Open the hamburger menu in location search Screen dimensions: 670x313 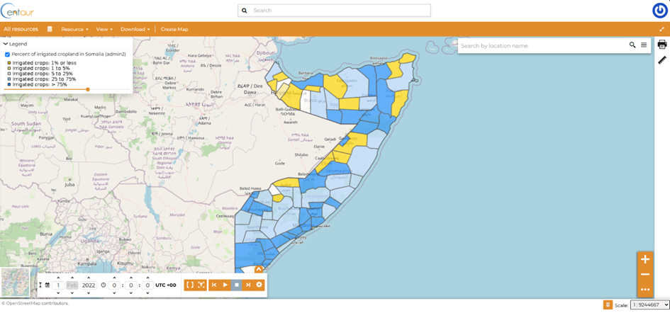(644, 45)
